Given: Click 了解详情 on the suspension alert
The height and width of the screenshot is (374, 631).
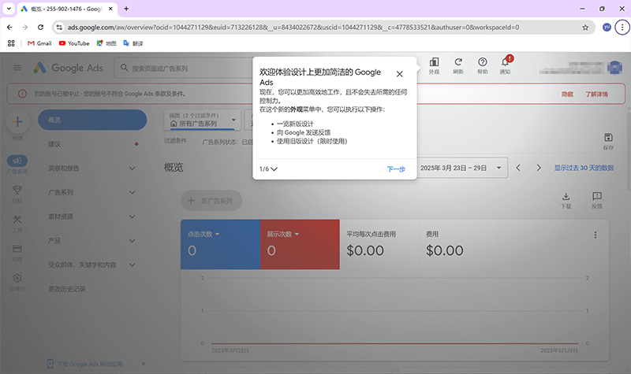Looking at the screenshot, I should coord(596,94).
